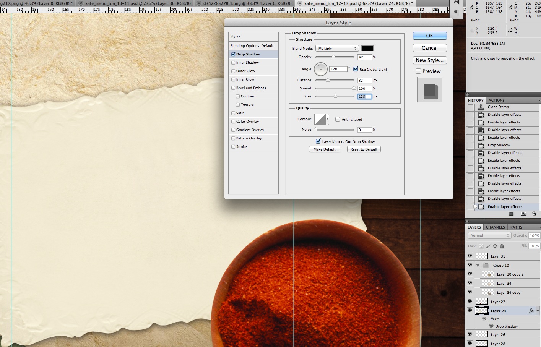Toggle Layer Knocks Out Drop Shadow
Screen dimensions: 541x347
click(x=318, y=141)
